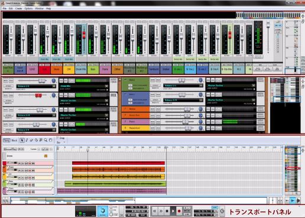Toggle the Snap checkbox

click(x=57, y=138)
